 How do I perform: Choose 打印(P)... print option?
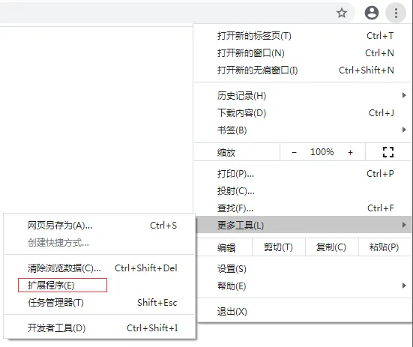click(302, 174)
